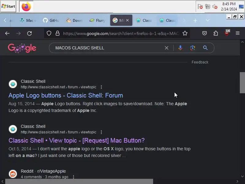Image resolution: width=245 pixels, height=184 pixels.
Task: Click the muted volume tray icon
Action: click(215, 6)
